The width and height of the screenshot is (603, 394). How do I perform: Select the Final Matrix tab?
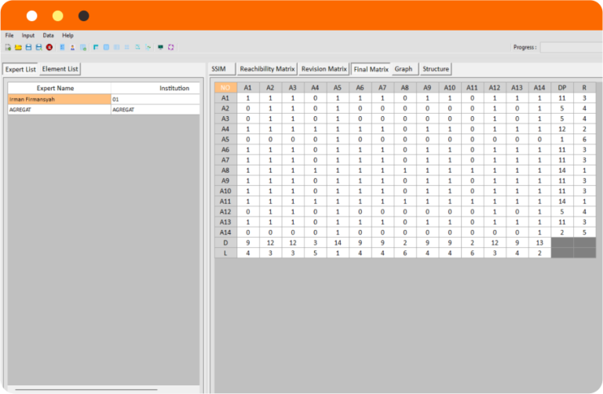tap(371, 69)
